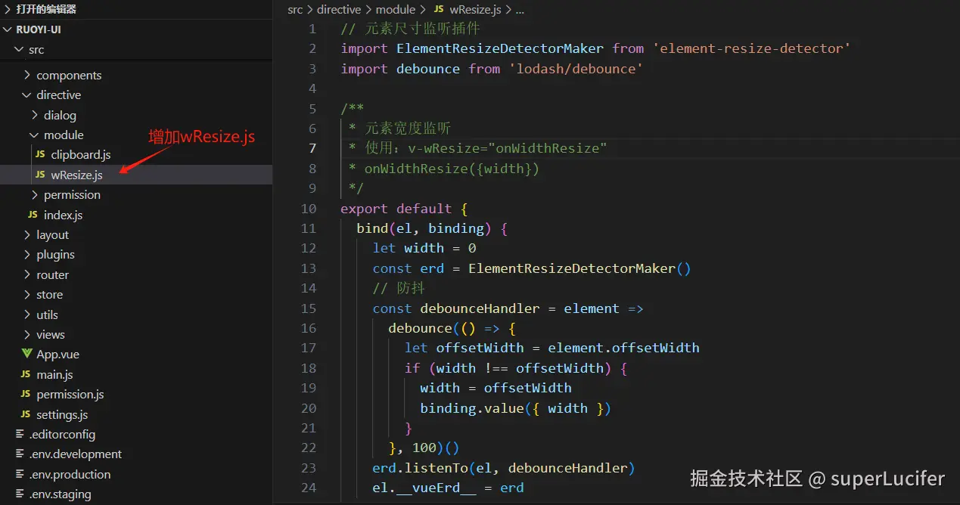This screenshot has height=505, width=960.
Task: Click the el.__vueErd__ assignment
Action: click(448, 488)
